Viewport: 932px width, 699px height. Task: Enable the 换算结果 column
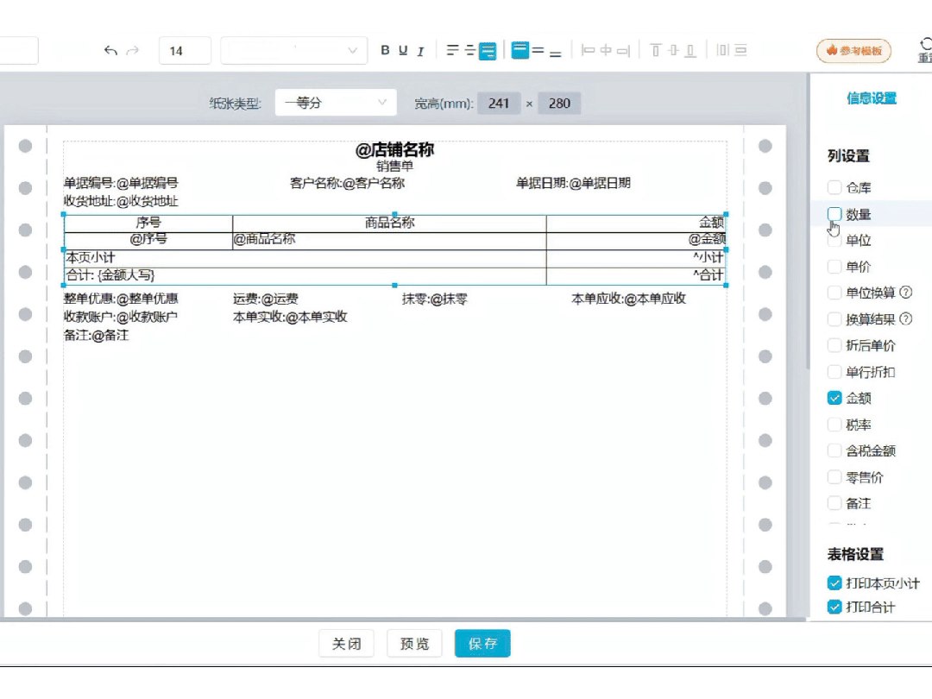point(834,319)
